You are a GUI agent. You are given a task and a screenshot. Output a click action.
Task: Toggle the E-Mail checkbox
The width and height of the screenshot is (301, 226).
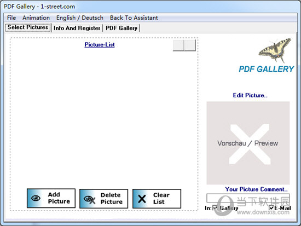point(271,208)
